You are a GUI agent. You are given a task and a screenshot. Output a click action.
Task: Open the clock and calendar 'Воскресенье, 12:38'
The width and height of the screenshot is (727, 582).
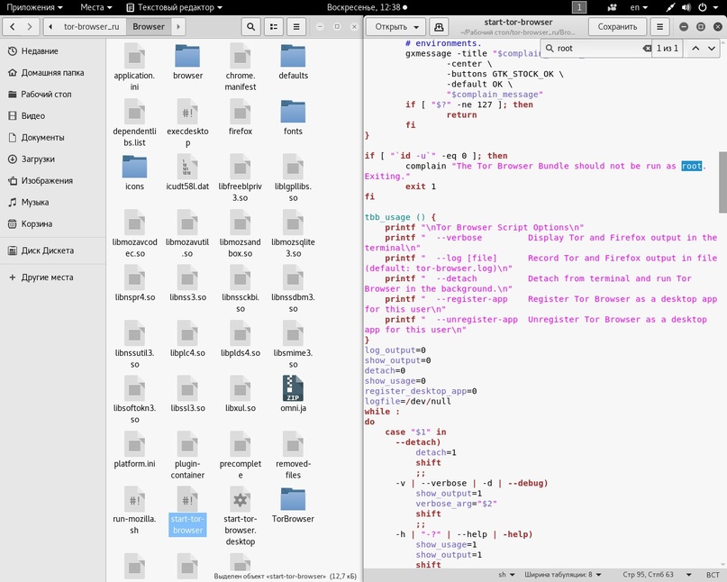(x=367, y=7)
